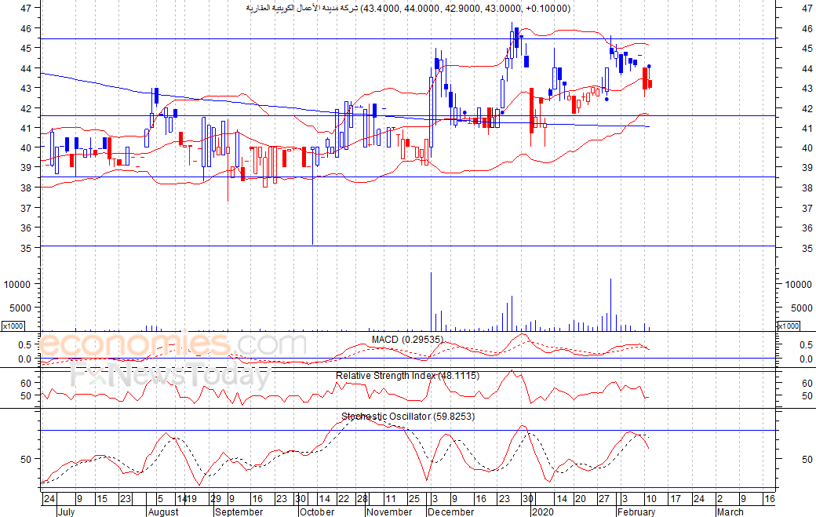Click the MACD (0.29535) indicator label
This screenshot has width=816, height=517.
(407, 340)
